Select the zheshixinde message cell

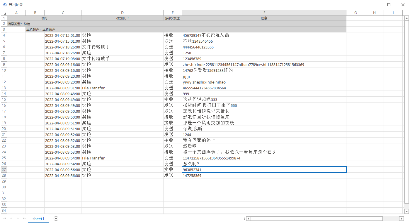click(x=264, y=65)
